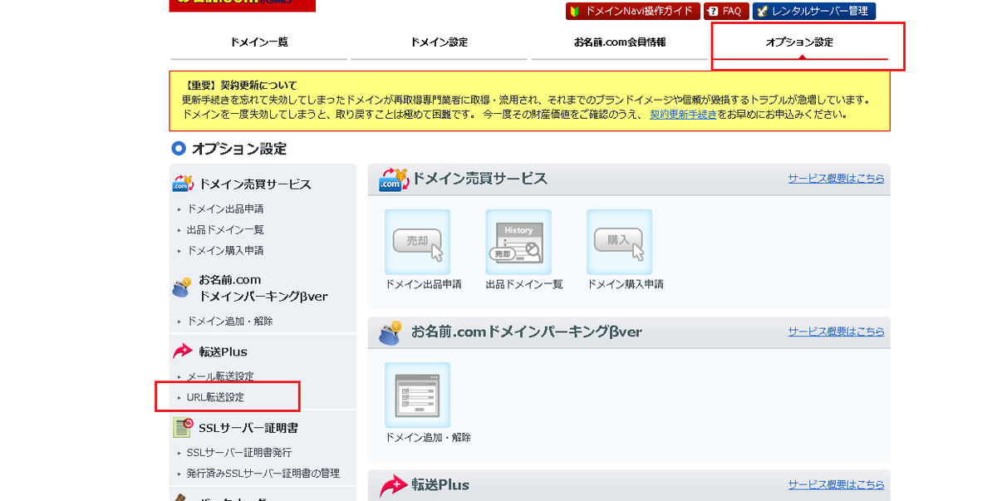Click ドメイン売買サービス sidebar heading icon
The width and height of the screenshot is (997, 501).
click(x=184, y=184)
